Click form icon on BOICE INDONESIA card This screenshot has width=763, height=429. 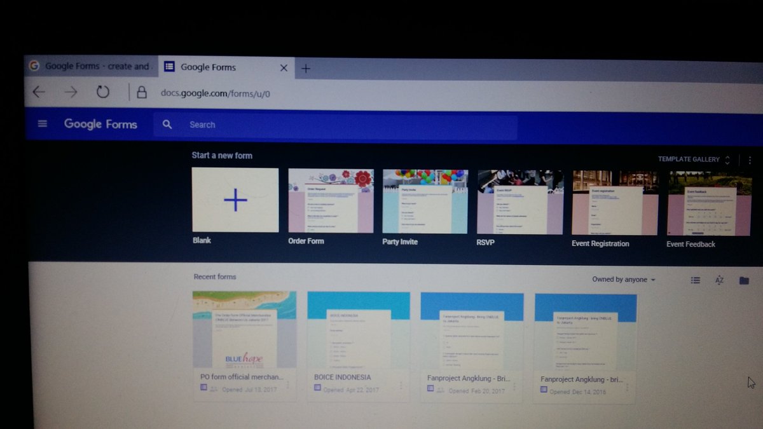317,388
